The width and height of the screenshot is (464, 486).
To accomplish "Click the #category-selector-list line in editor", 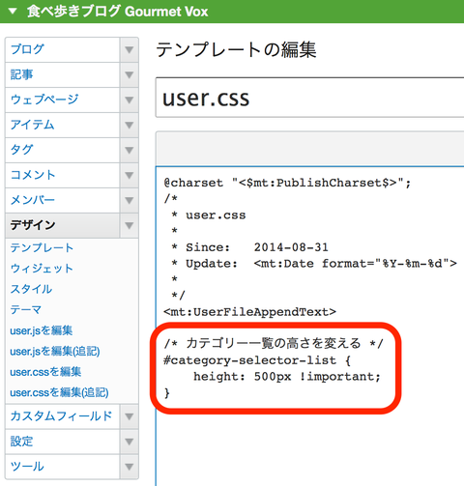I will 257,360.
